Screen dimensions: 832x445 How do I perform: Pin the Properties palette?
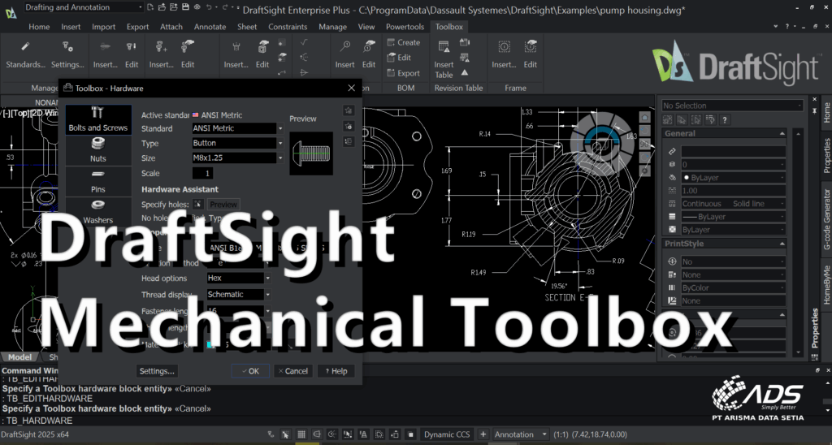click(x=815, y=111)
